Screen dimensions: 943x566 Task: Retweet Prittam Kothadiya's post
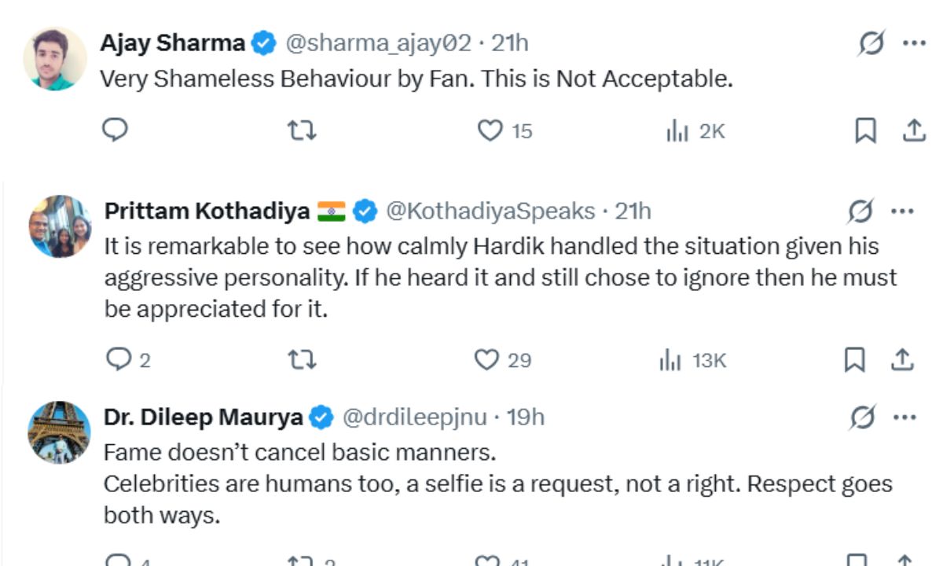pyautogui.click(x=303, y=361)
